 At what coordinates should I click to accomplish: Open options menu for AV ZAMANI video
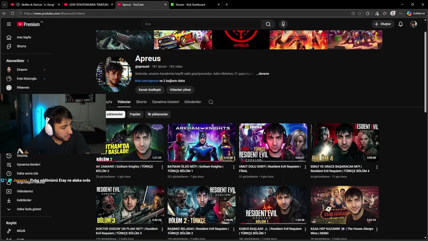pyautogui.click(x=162, y=167)
